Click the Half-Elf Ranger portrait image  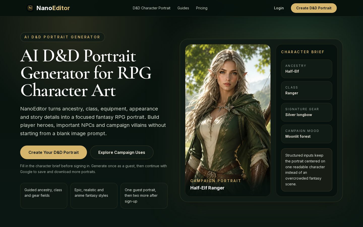(228, 120)
